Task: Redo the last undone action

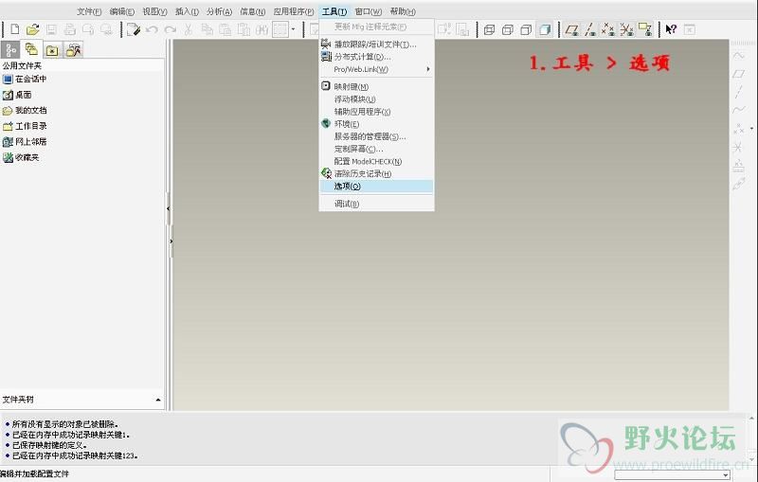Action: [171, 30]
